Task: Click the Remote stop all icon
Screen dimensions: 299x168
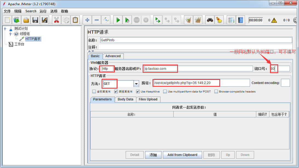Action: [167, 20]
